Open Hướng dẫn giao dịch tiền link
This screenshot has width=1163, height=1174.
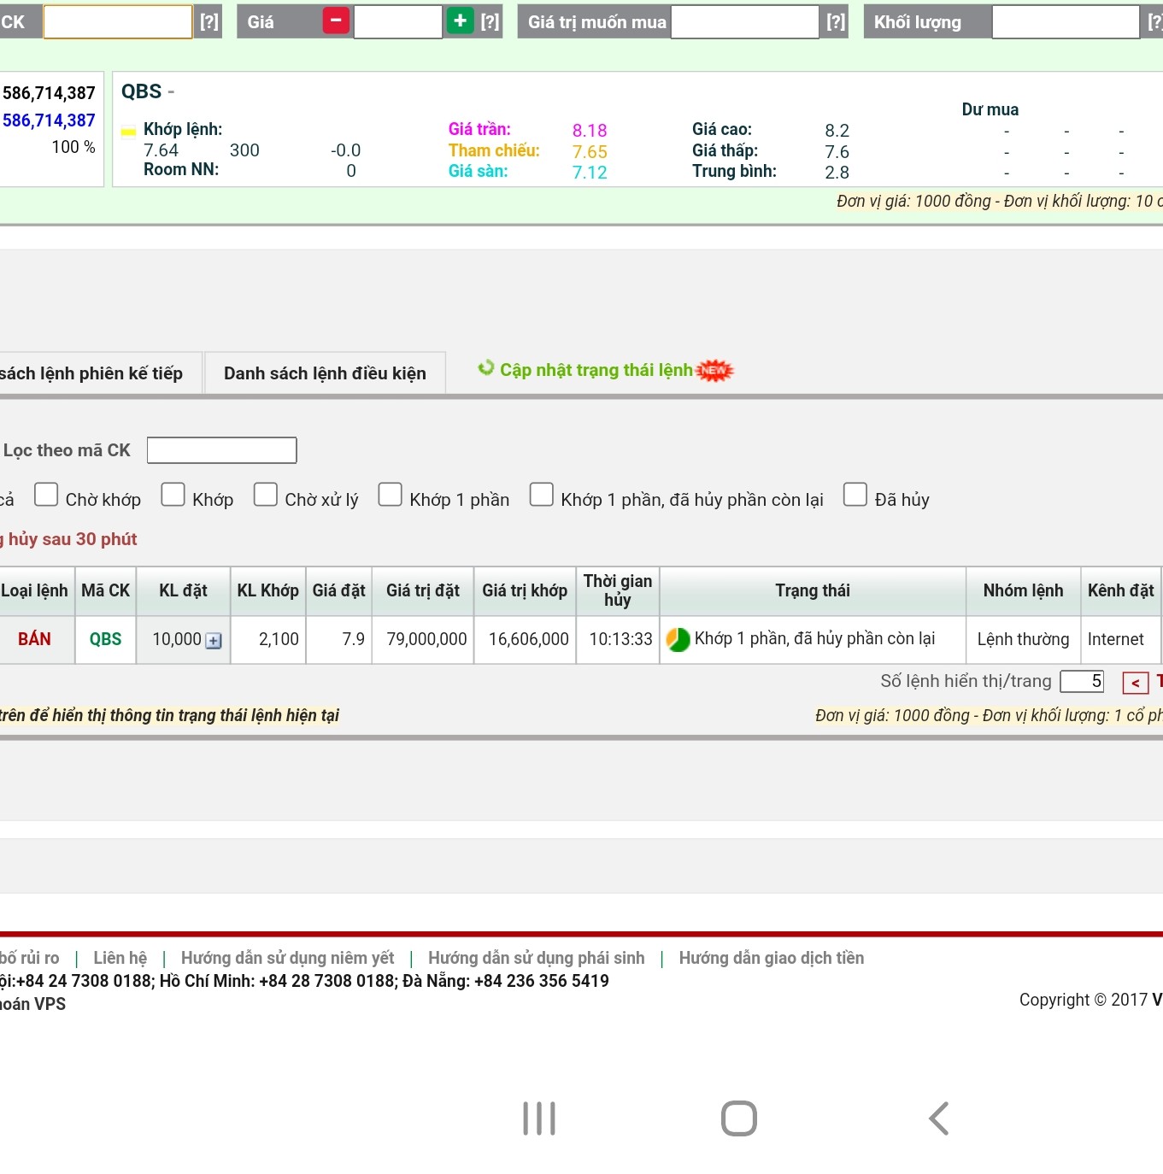tap(771, 958)
